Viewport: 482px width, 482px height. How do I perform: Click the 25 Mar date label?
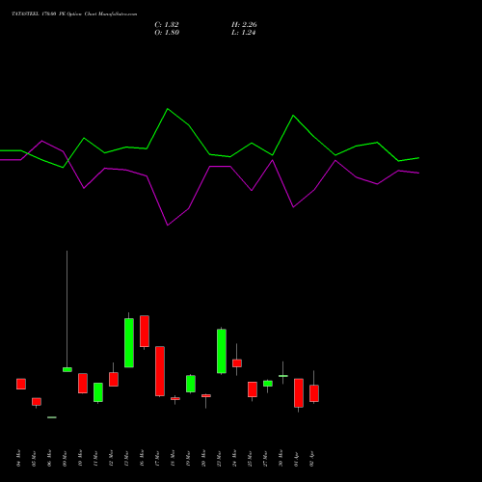pyautogui.click(x=250, y=458)
